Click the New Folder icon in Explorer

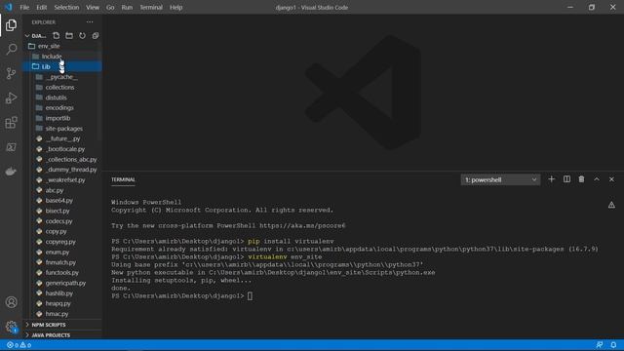(x=69, y=36)
